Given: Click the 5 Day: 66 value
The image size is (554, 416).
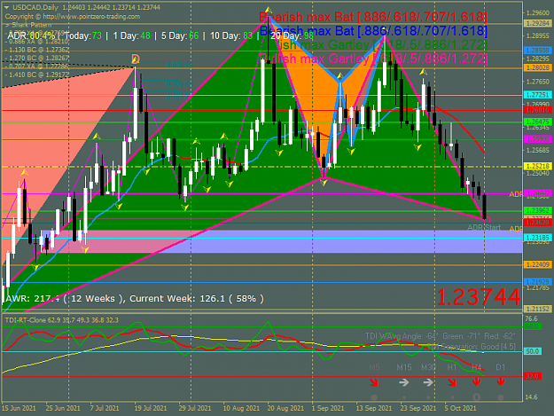Looking at the screenshot, I should [x=180, y=35].
